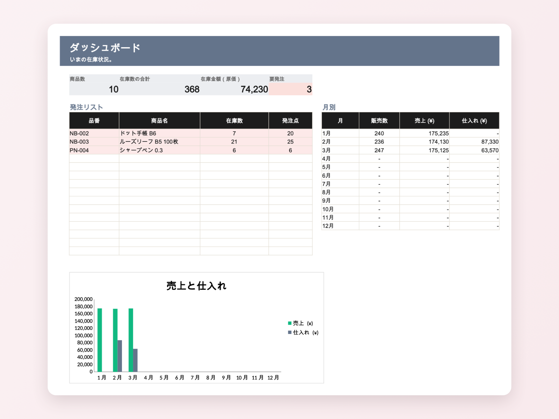Select the ルーズリーフ B5 100枚 cell

click(159, 142)
